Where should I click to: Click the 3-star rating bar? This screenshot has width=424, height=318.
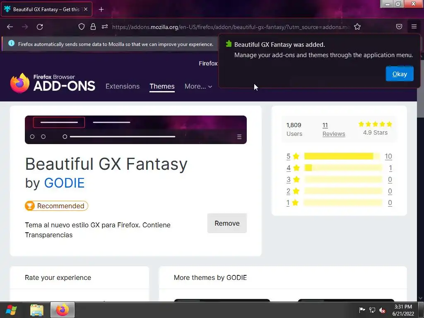pyautogui.click(x=343, y=180)
